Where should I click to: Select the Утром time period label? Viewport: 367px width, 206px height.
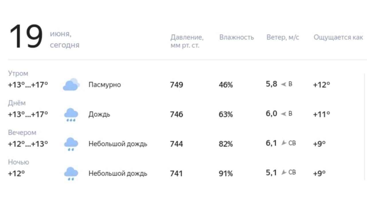[x=18, y=73]
